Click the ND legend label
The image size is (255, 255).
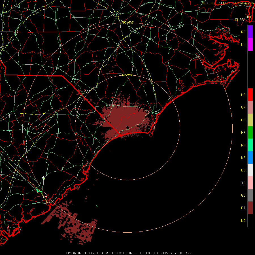[243, 220]
